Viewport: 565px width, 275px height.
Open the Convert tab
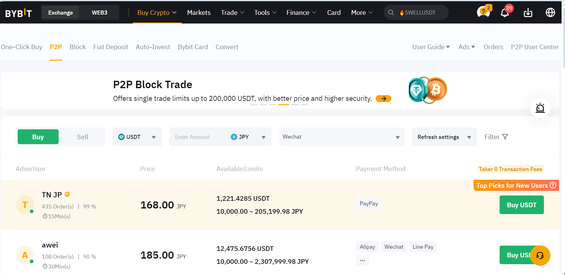(x=227, y=47)
